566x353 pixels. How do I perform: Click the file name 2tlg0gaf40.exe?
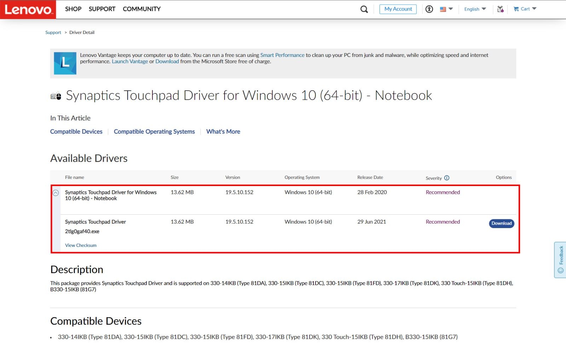pos(82,232)
